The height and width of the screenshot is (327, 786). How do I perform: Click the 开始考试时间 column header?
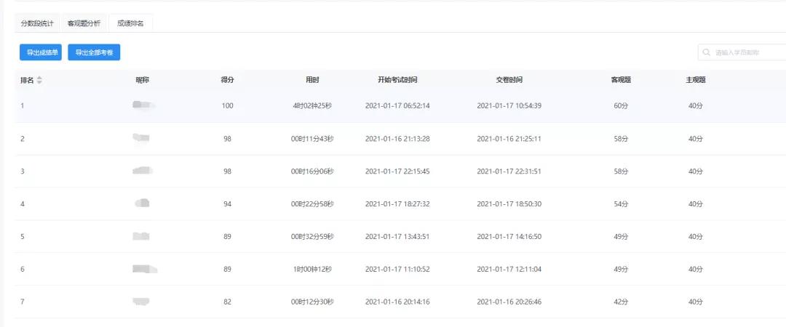pos(397,80)
